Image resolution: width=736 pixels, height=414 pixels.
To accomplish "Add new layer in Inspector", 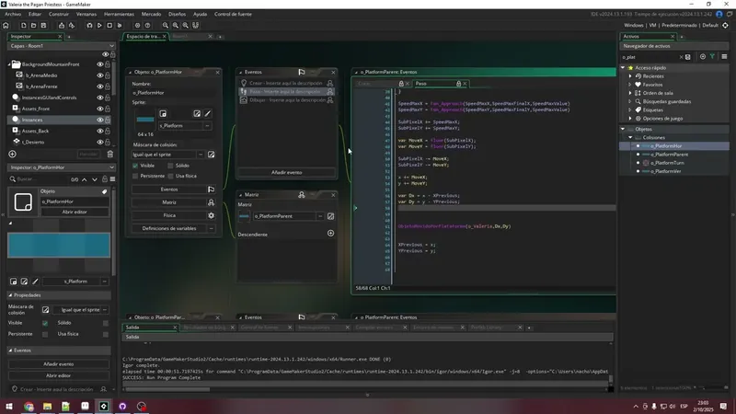I will coord(12,154).
